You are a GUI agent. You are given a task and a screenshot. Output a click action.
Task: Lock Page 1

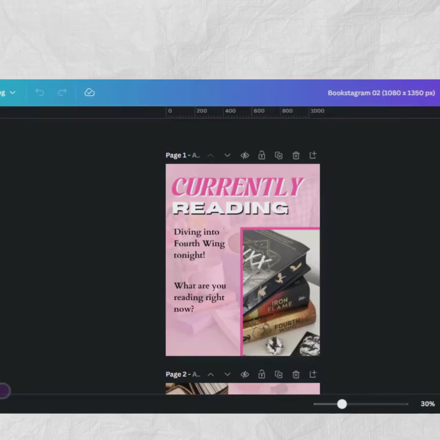coord(262,155)
